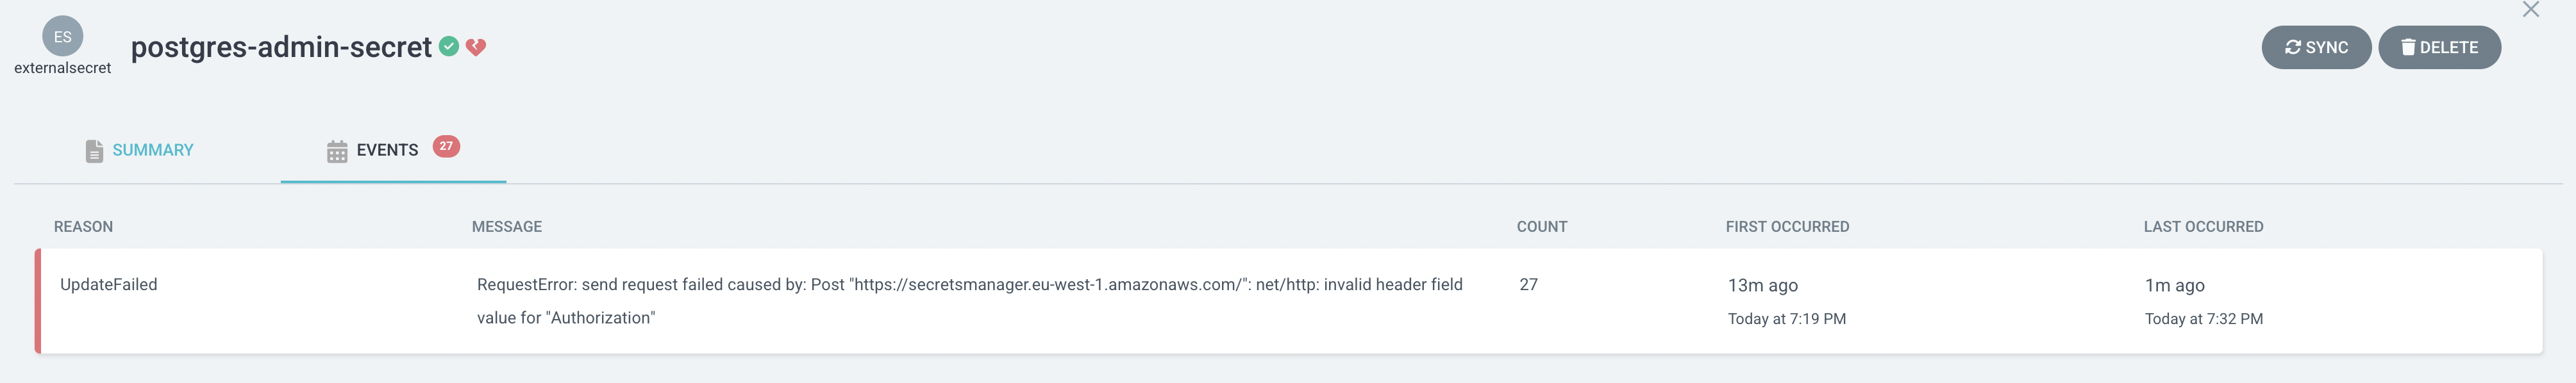Image resolution: width=2576 pixels, height=383 pixels.
Task: Click the red 27 events count badge
Action: coord(446,146)
